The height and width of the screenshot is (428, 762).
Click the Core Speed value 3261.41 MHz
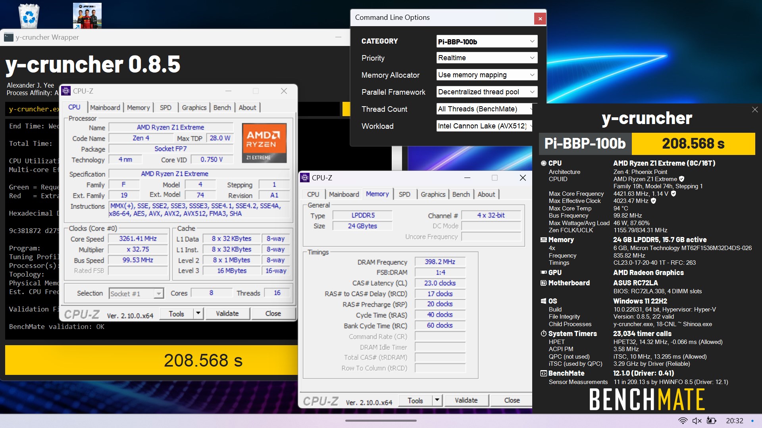pos(138,239)
